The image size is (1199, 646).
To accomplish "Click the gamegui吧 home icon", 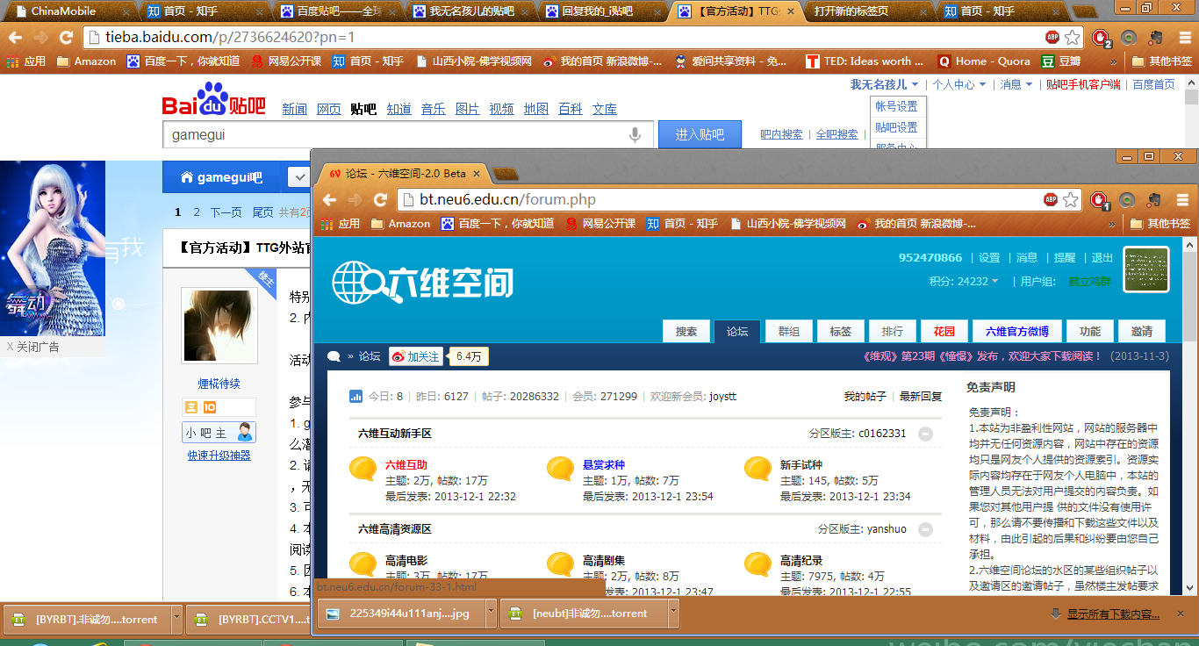I will coord(186,177).
